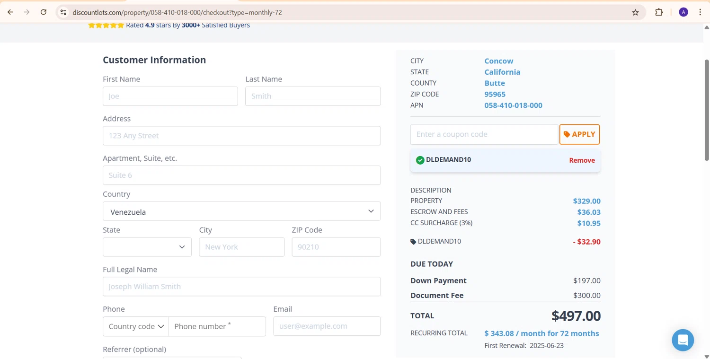710x359 pixels.
Task: Click the Phone number field
Action: pyautogui.click(x=217, y=326)
